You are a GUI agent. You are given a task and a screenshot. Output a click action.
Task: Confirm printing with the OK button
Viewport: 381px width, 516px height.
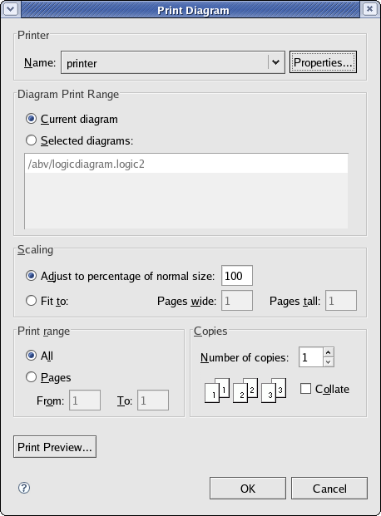[x=248, y=489]
